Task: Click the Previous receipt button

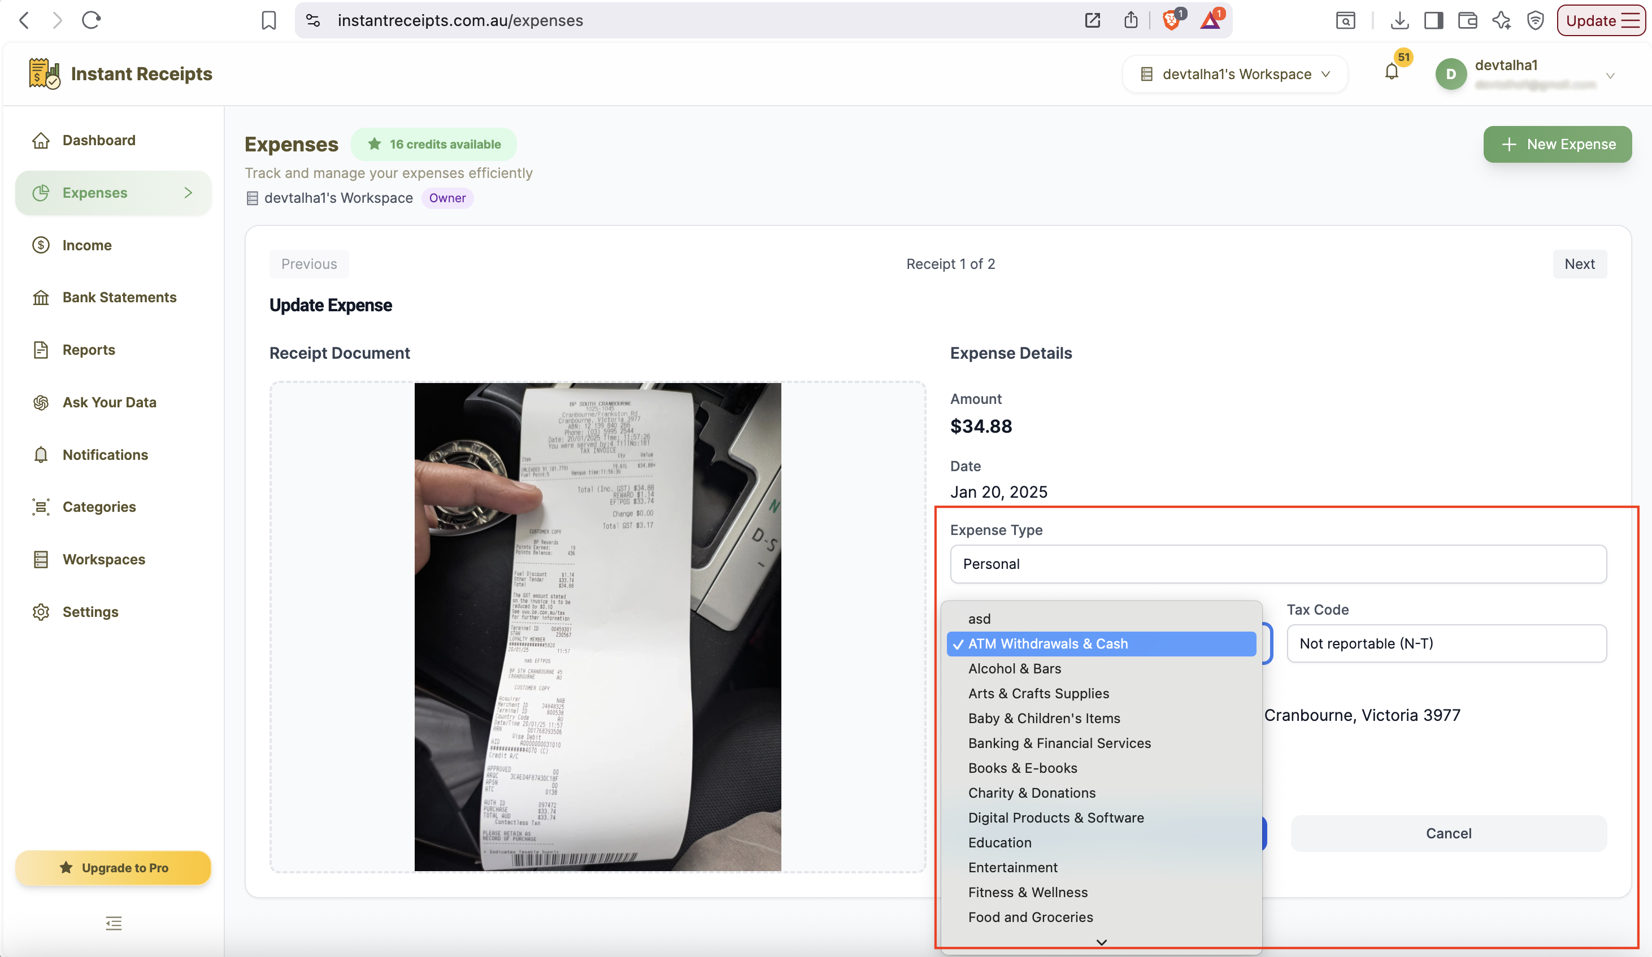Action: (309, 263)
